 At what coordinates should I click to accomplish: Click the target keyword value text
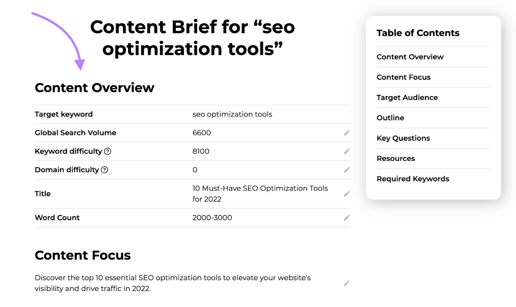click(x=232, y=114)
